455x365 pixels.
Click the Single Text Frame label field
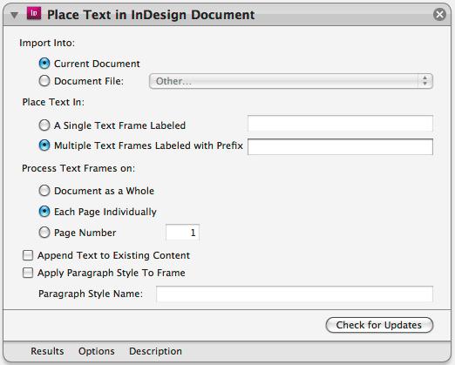[x=340, y=124]
